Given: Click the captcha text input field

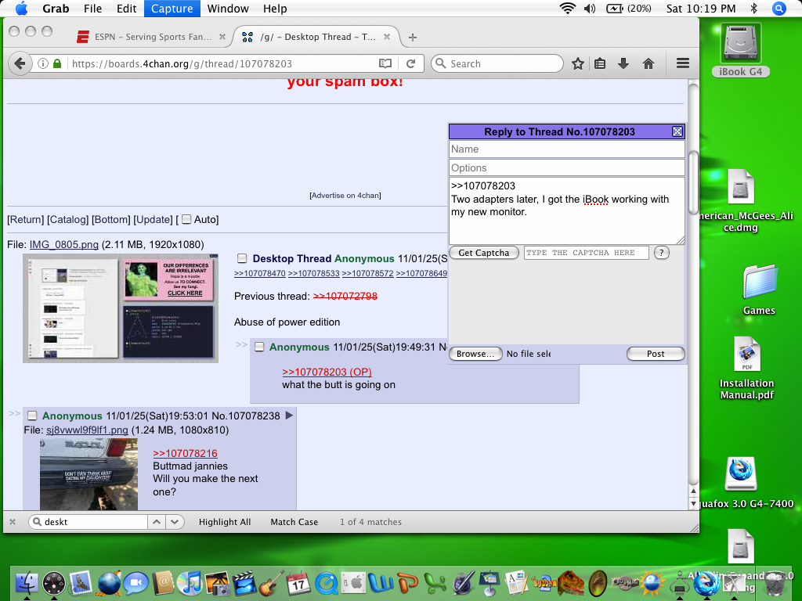Looking at the screenshot, I should 586,253.
